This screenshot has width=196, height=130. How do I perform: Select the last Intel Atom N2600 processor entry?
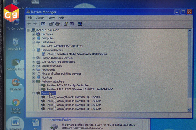pyautogui.click(x=74, y=109)
